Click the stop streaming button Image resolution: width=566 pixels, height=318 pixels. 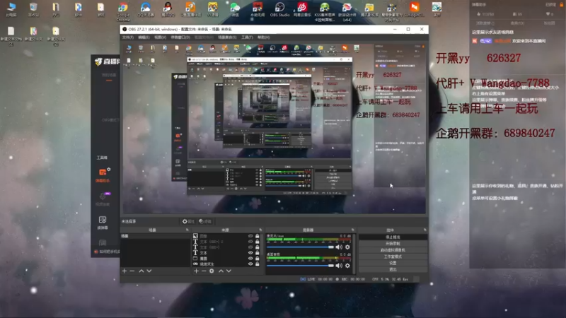(x=393, y=237)
